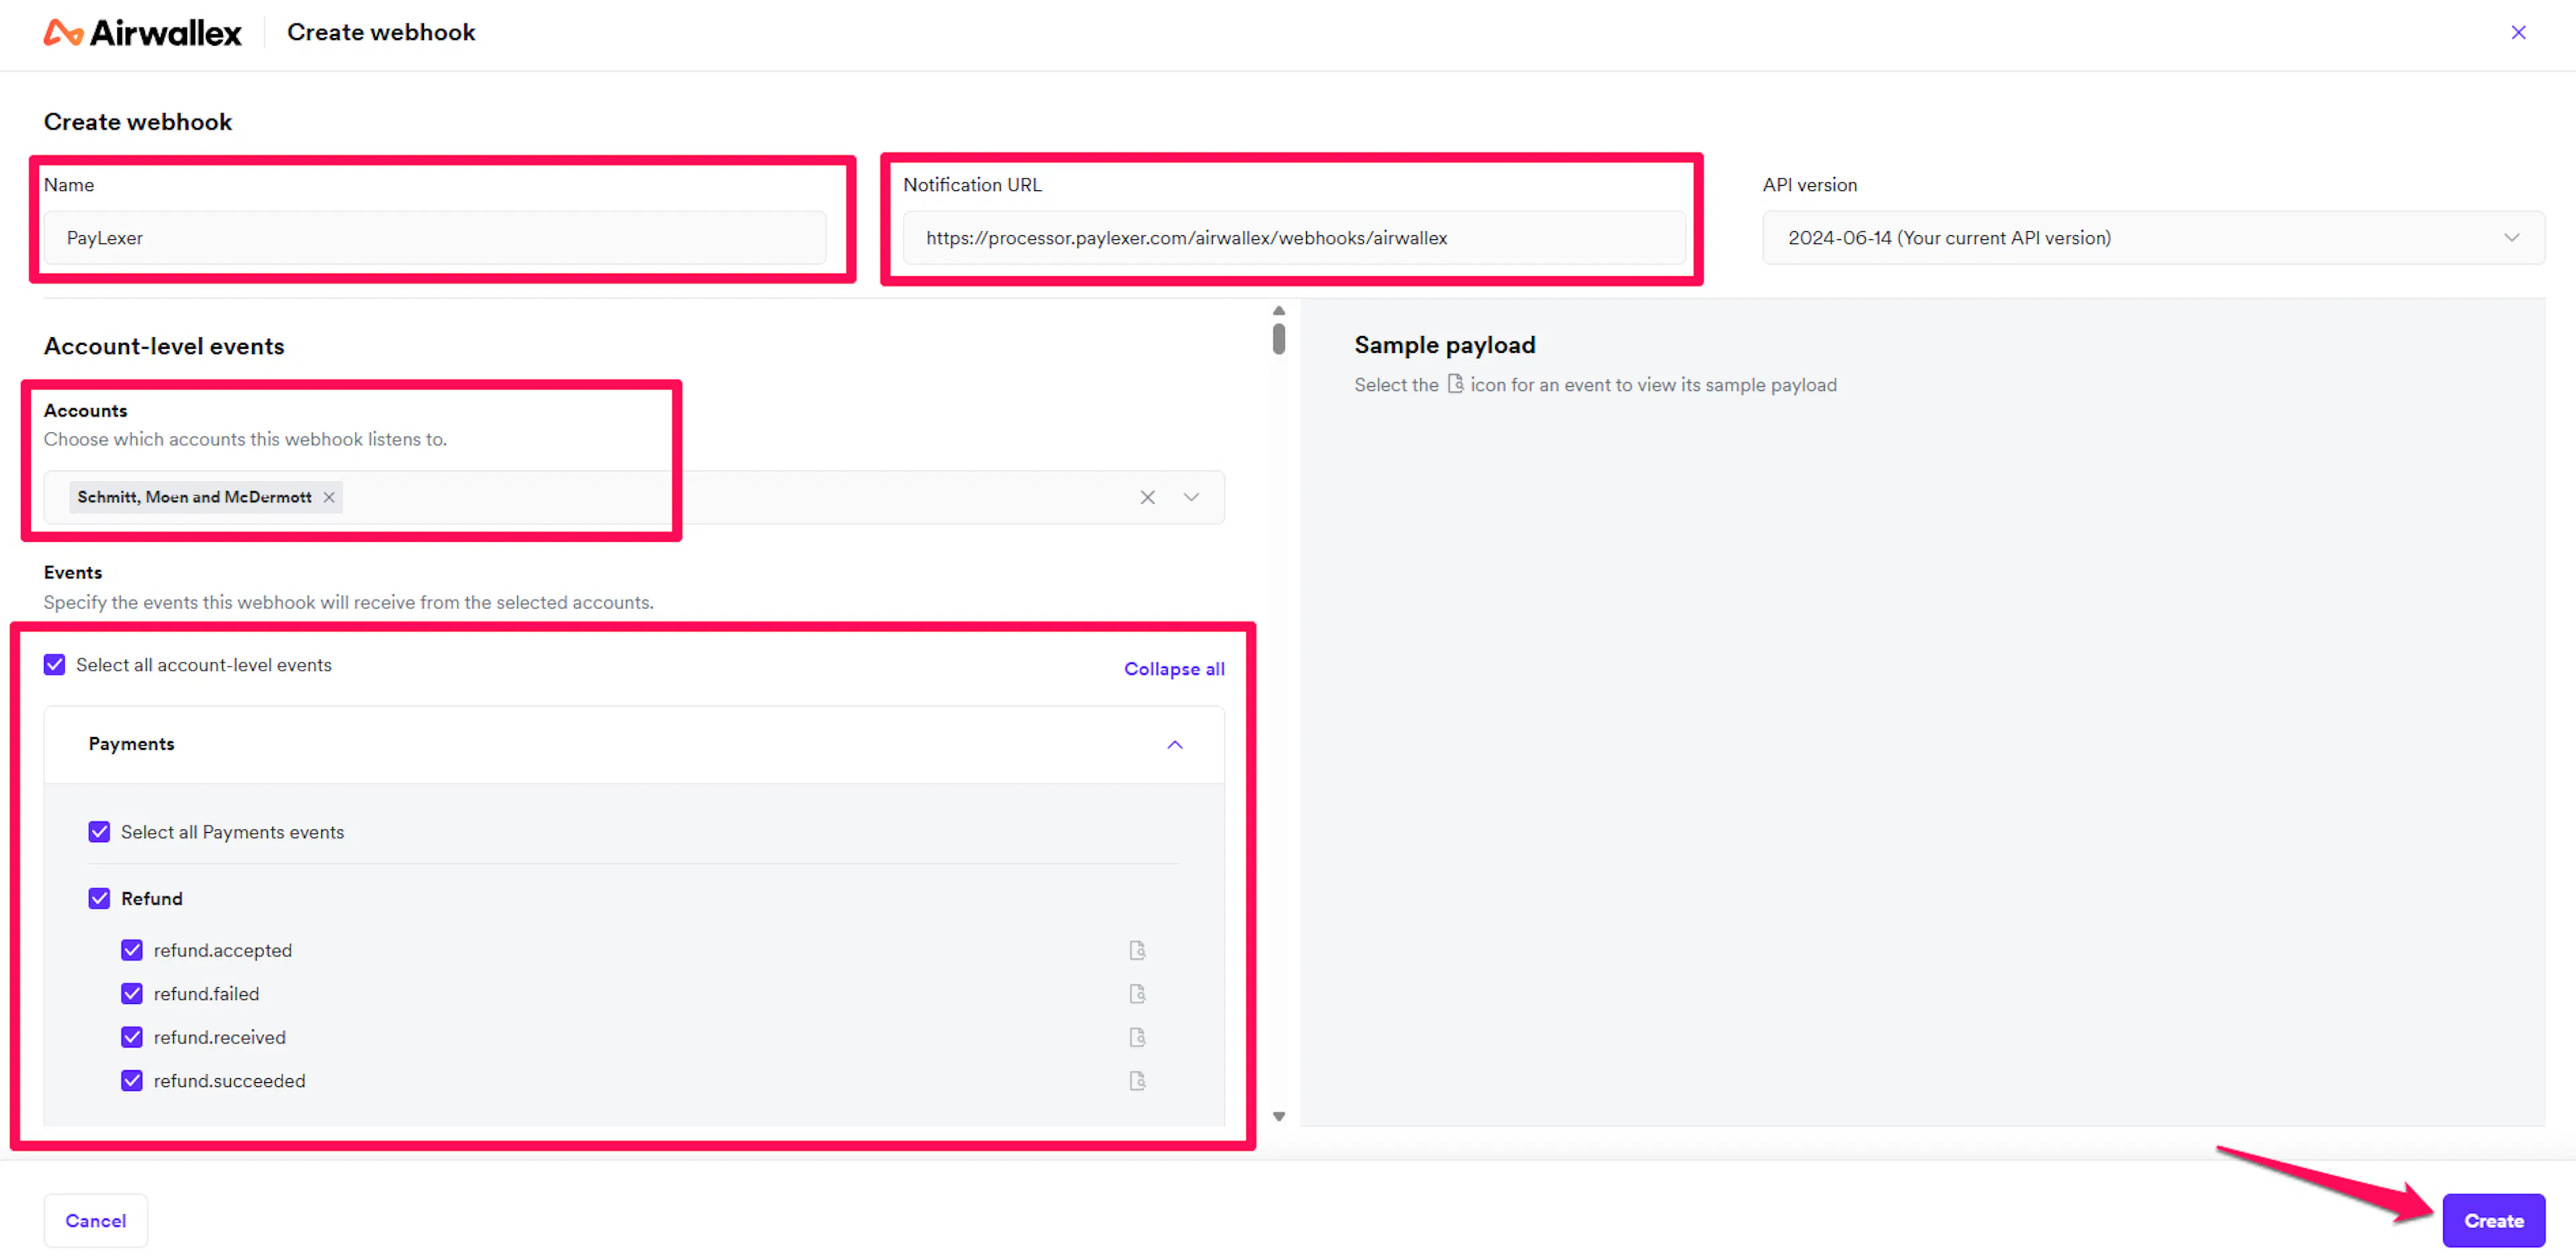View sample payload for refund.accepted

(1137, 950)
